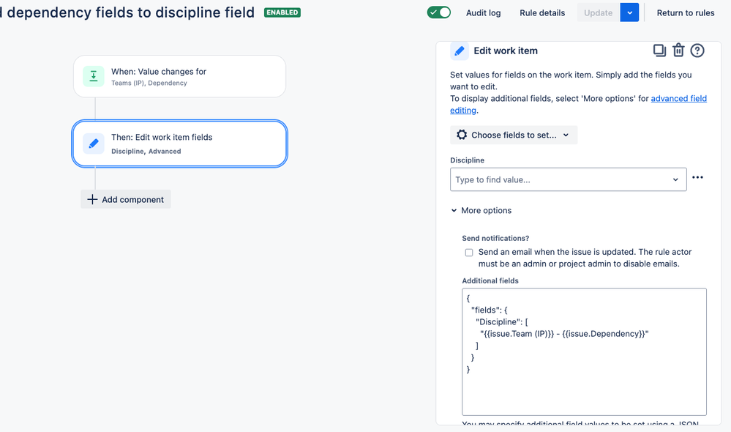
Task: Delete component with trash icon
Action: tap(678, 50)
